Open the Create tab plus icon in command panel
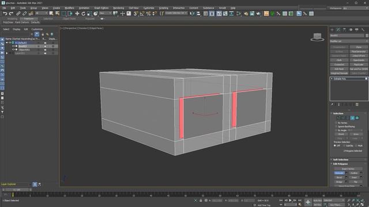The width and height of the screenshot is (369, 207). [332, 29]
